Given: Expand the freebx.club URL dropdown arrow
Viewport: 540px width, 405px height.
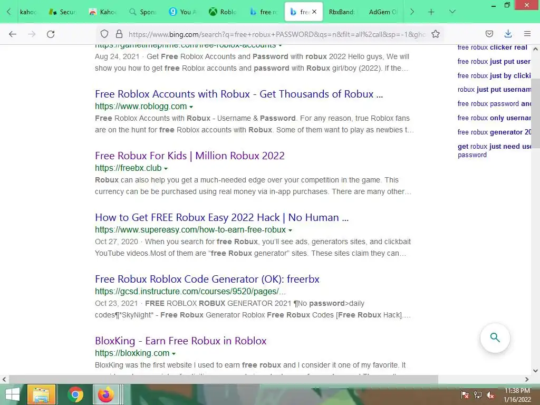Looking at the screenshot, I should pos(166,168).
